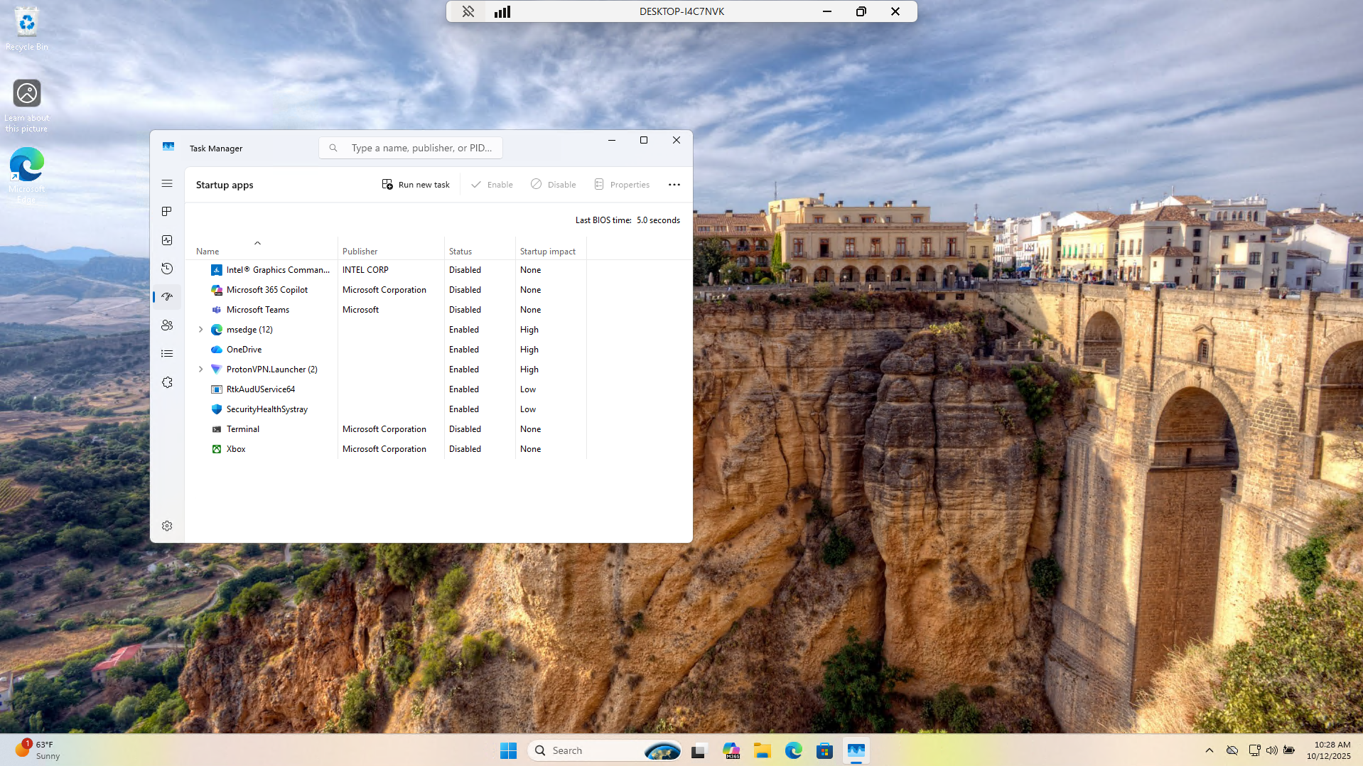Toggle the hamburger navigation menu
1363x766 pixels.
[x=167, y=183]
